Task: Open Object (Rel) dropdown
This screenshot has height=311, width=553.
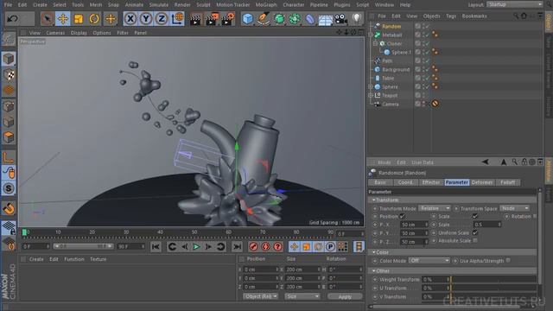Action: [260, 296]
